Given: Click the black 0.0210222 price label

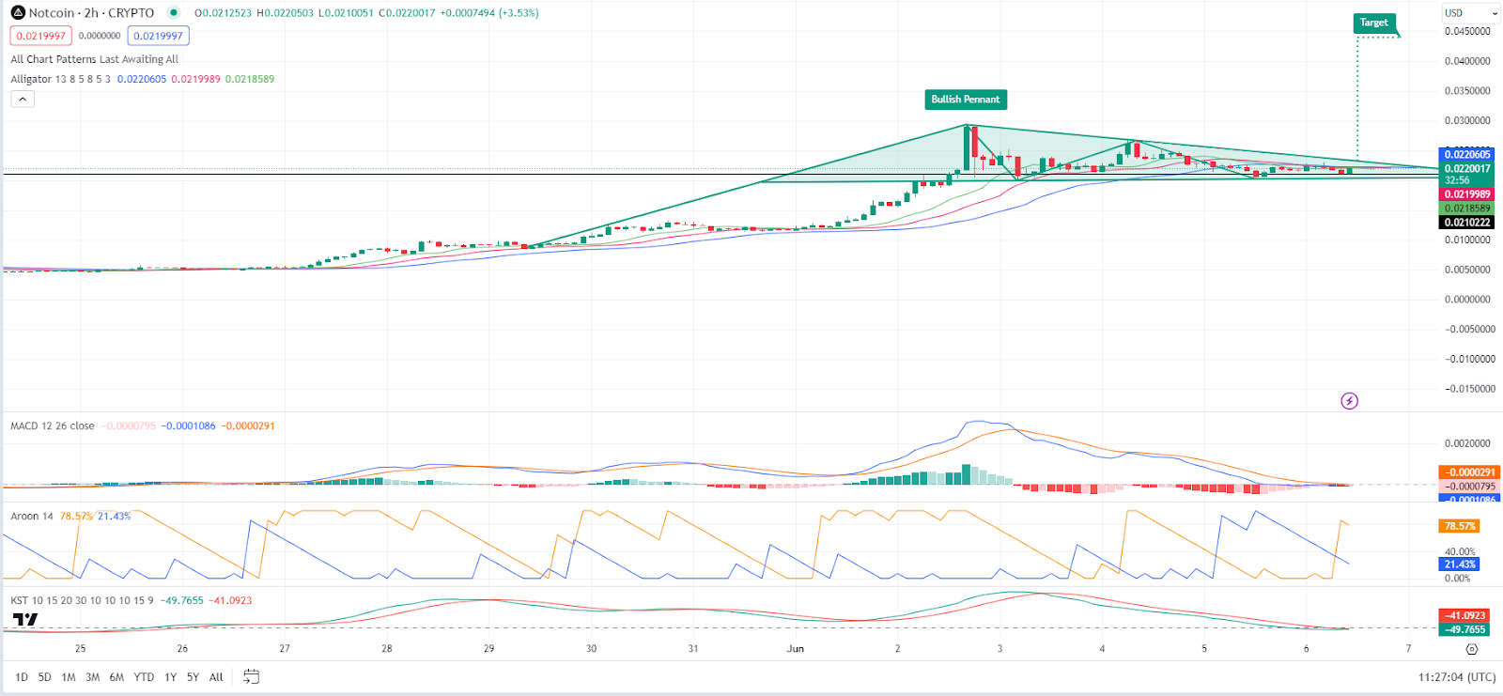Looking at the screenshot, I should [1466, 223].
